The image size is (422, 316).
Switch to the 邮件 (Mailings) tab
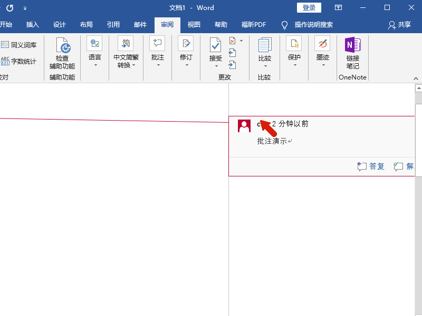pos(140,25)
